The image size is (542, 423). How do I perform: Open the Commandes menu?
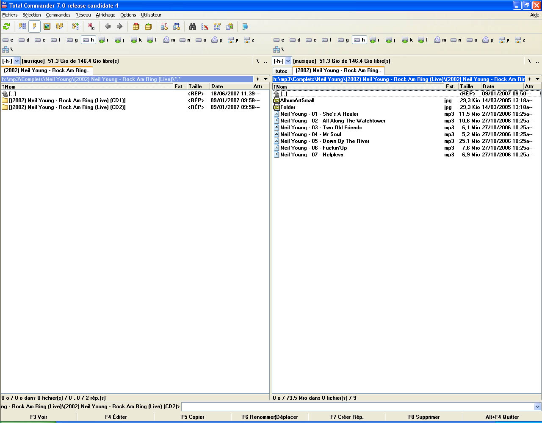(x=58, y=15)
